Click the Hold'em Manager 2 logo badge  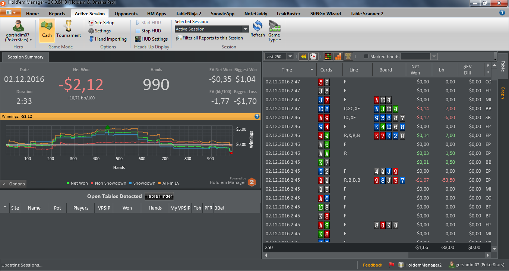(x=252, y=182)
